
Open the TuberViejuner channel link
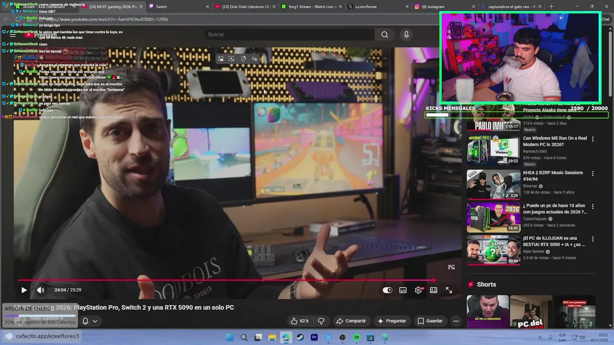click(x=535, y=219)
